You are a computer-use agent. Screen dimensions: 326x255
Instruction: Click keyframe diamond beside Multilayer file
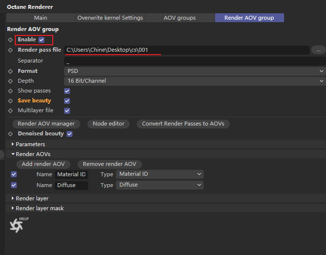click(10, 111)
